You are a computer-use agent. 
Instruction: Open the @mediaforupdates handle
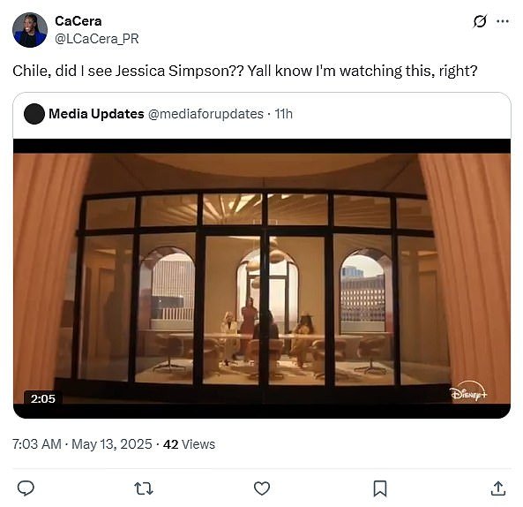point(205,114)
